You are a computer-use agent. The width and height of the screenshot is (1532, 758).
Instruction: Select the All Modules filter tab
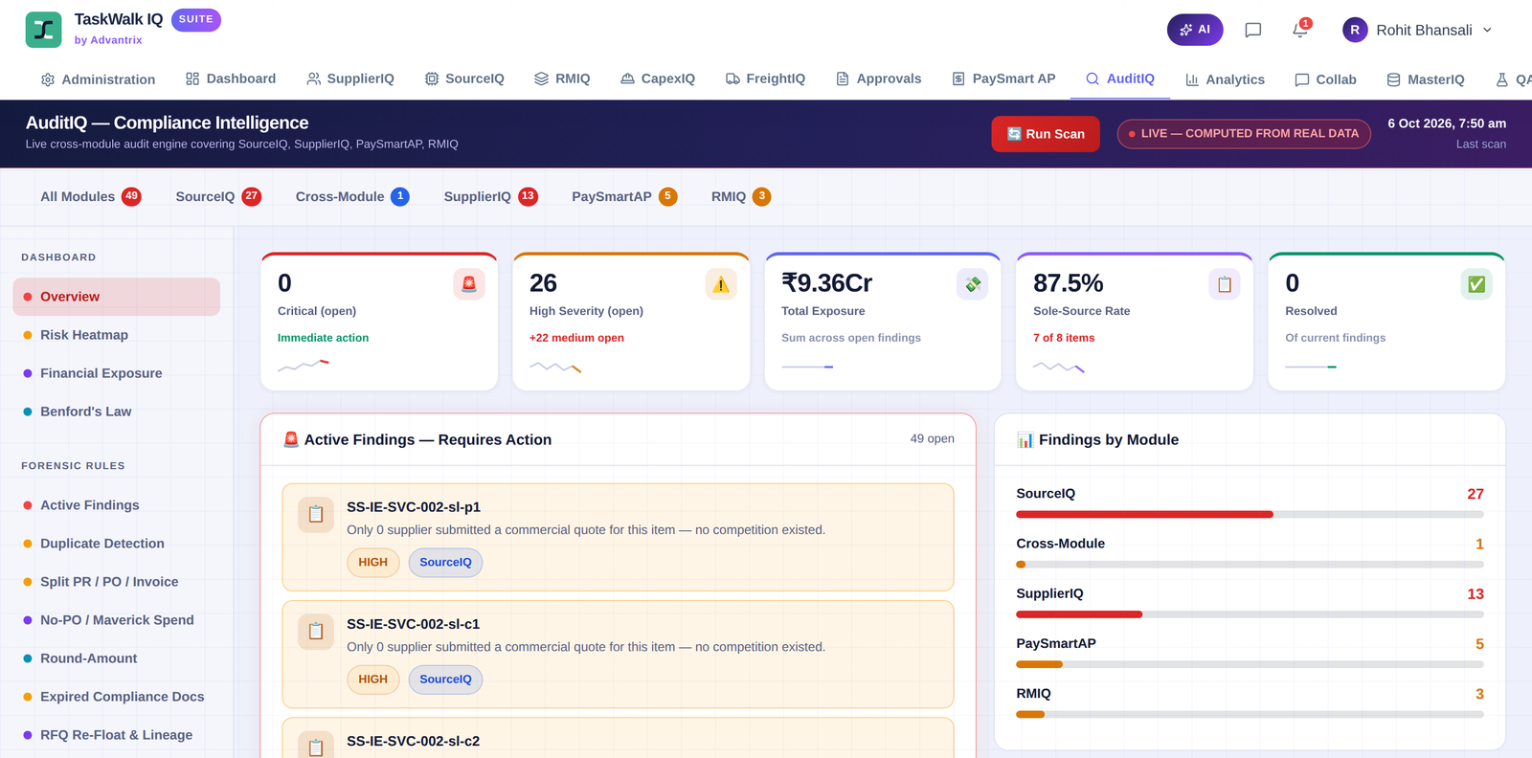(x=91, y=196)
